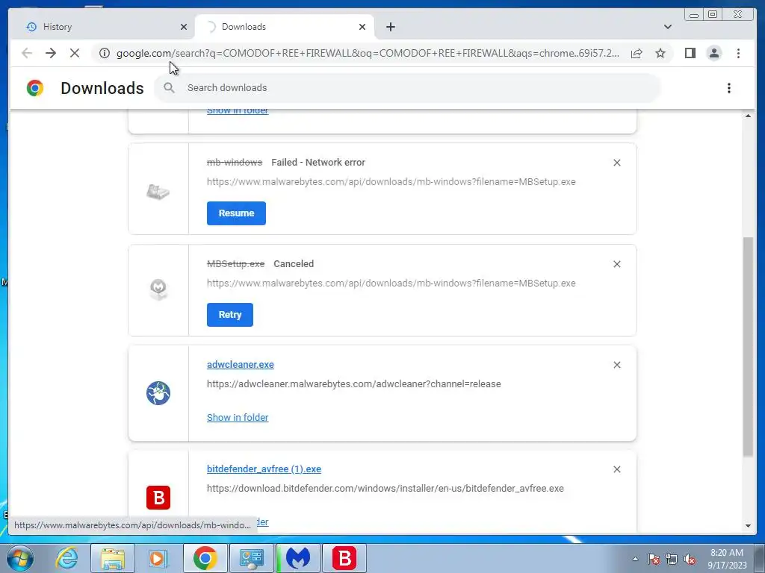This screenshot has width=765, height=573.
Task: Open the Windows Start menu
Action: [x=19, y=558]
